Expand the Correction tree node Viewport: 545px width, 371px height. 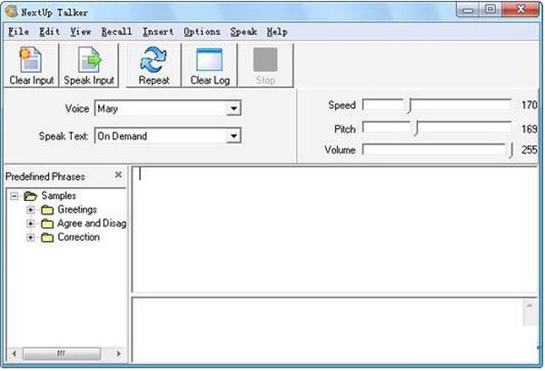31,237
